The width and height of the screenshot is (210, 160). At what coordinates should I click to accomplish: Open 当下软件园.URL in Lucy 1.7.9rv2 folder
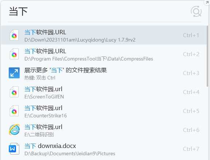(x=104, y=35)
